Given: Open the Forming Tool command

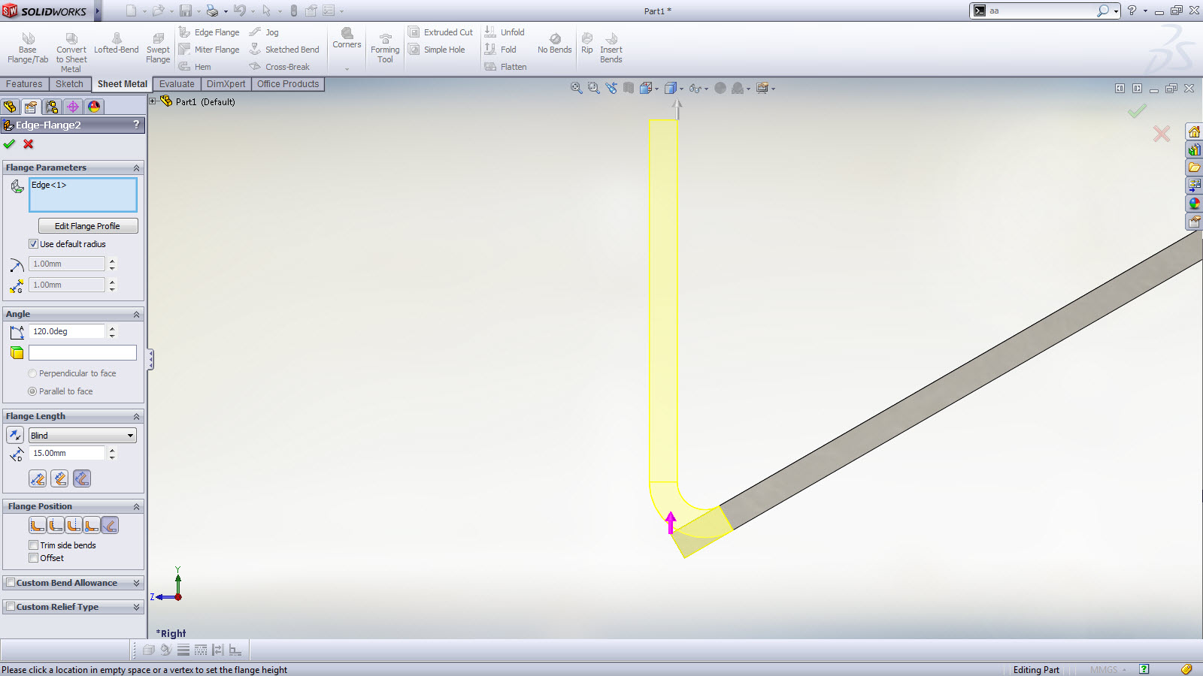Looking at the screenshot, I should point(385,49).
